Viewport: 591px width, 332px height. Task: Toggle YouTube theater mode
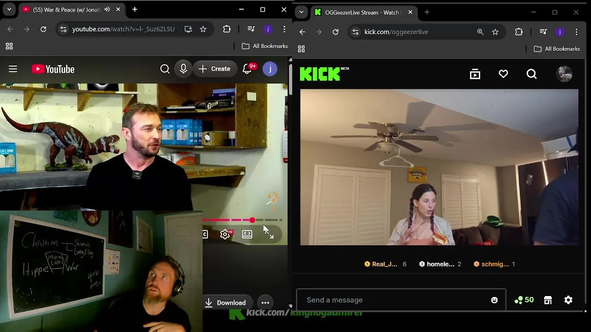point(247,234)
